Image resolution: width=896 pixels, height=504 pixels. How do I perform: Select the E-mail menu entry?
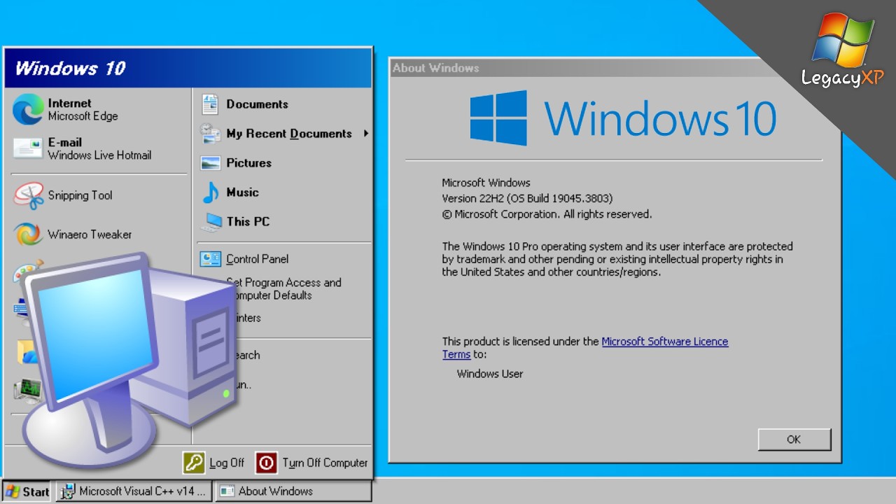click(99, 148)
